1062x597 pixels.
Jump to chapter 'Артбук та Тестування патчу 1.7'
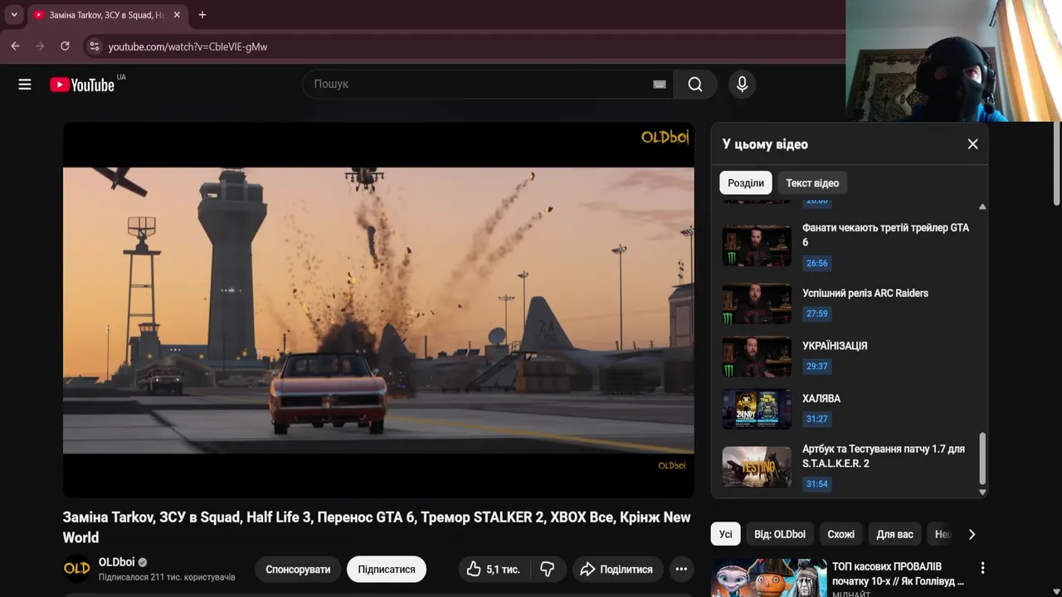click(x=884, y=456)
